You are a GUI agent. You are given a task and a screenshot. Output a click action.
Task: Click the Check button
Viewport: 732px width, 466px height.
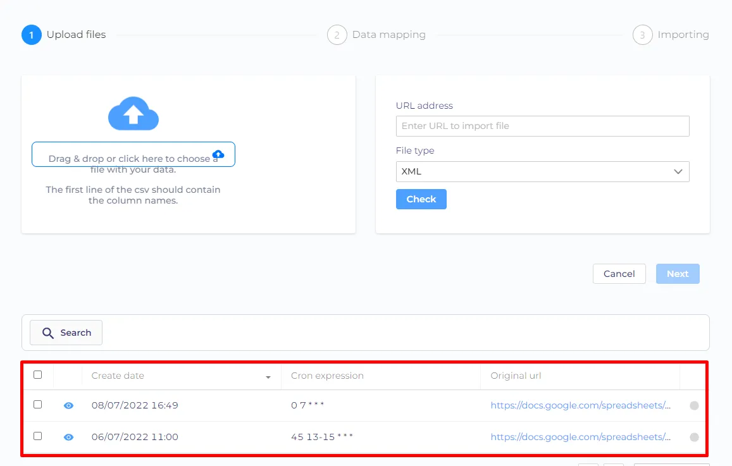421,199
